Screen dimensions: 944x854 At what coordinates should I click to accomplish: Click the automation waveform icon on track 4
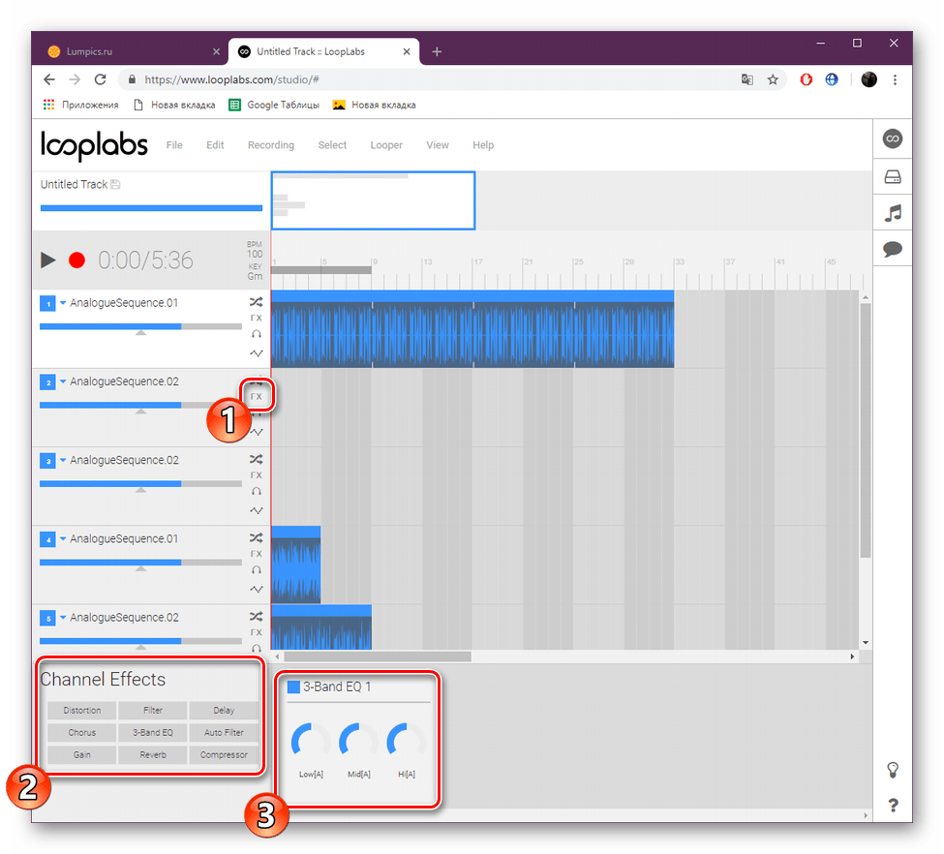(x=257, y=588)
